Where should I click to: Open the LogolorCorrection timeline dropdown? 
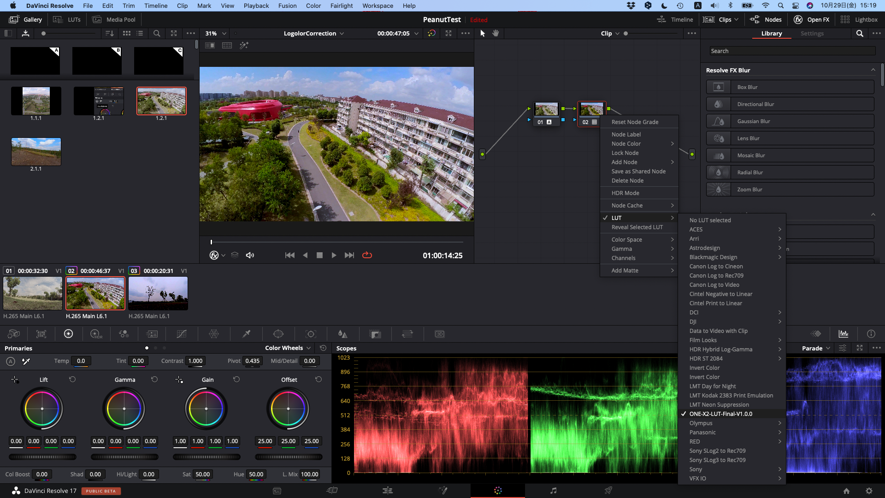point(313,33)
